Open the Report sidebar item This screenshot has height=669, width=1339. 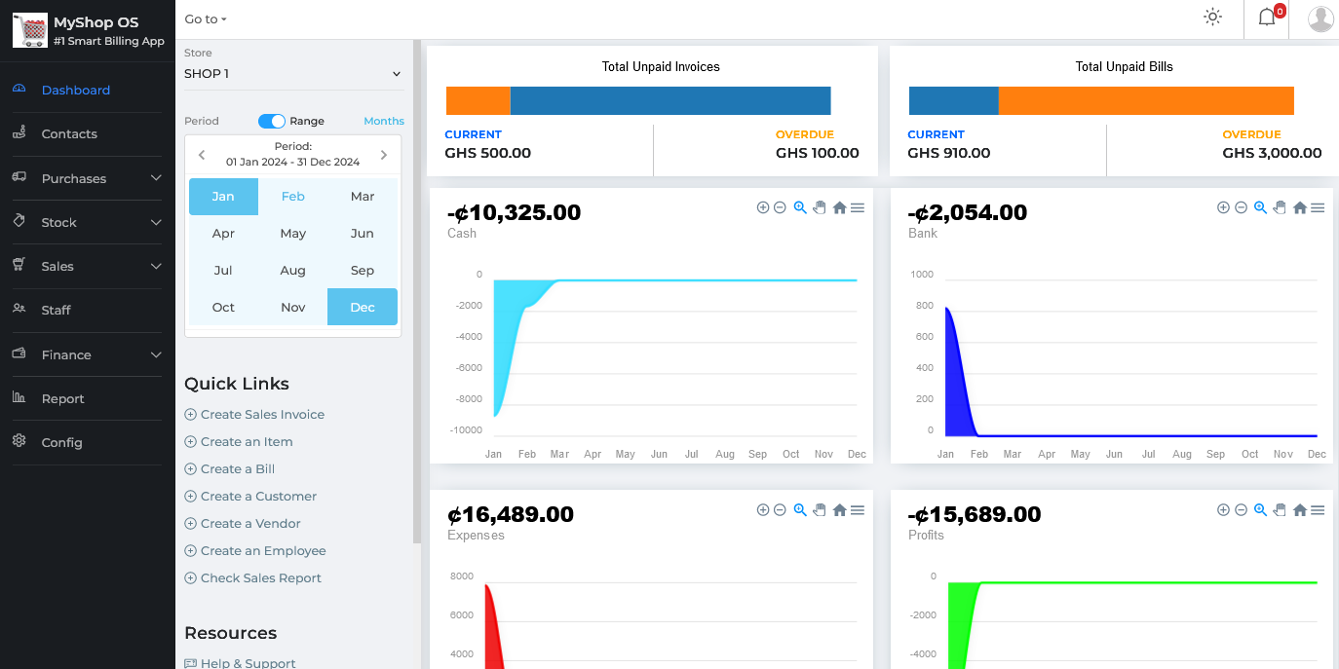(x=62, y=398)
